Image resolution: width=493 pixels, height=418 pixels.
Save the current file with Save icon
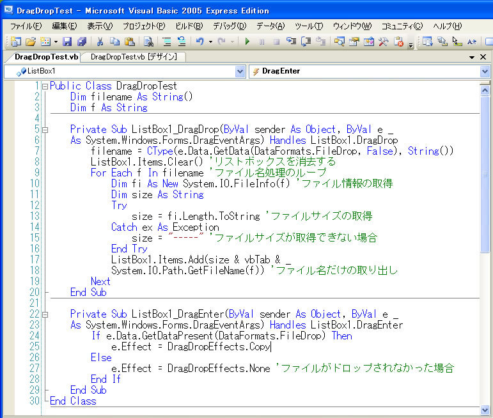[x=67, y=42]
